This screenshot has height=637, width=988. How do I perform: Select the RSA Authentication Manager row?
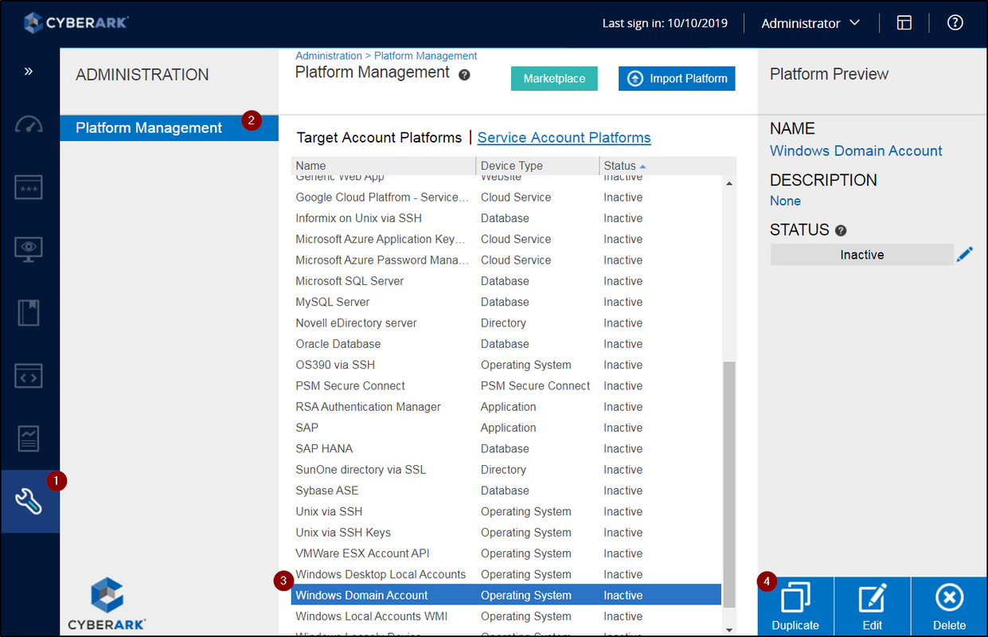506,407
